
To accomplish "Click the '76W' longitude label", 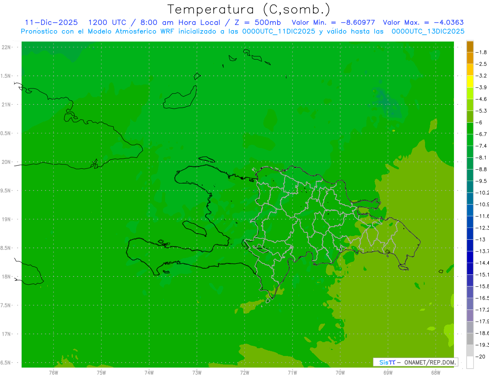I will point(53,372).
